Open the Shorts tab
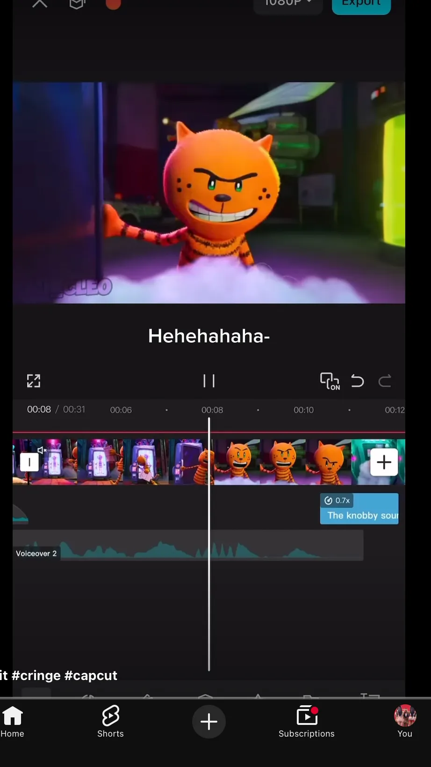The width and height of the screenshot is (431, 767). pos(110,722)
